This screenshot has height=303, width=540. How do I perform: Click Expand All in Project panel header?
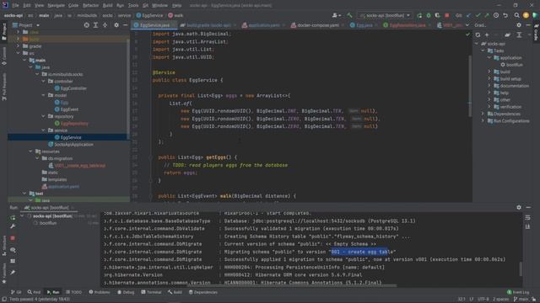pyautogui.click(x=95, y=25)
